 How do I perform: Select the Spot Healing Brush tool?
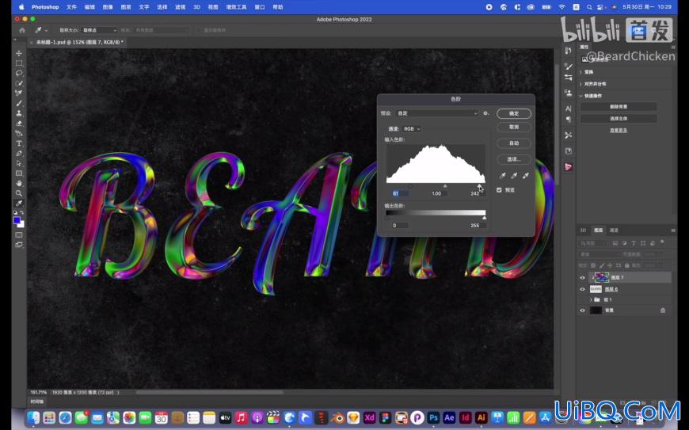pos(19,93)
